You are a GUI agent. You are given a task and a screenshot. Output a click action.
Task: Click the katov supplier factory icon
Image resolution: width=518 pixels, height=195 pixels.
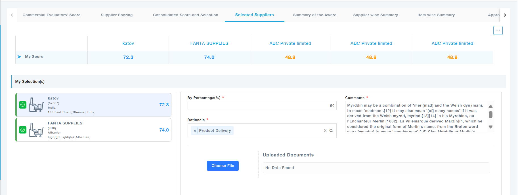36,105
